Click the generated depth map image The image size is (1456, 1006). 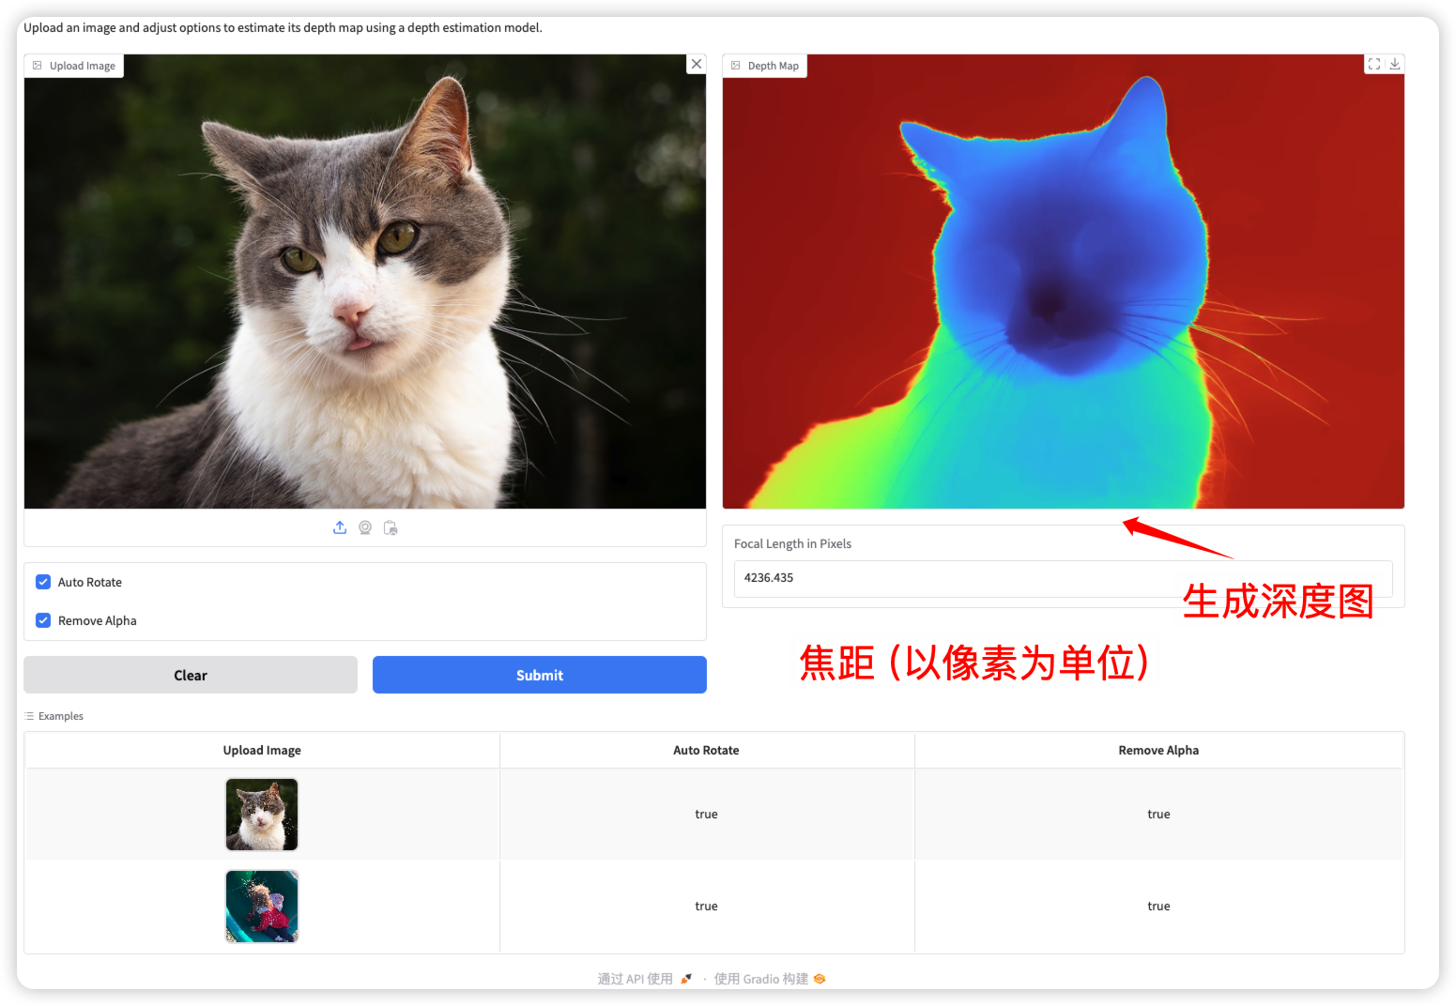point(1063,282)
